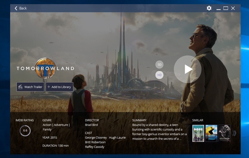Image resolution: width=249 pixels, height=158 pixels.
Task: Click the large play button
Action: click(x=188, y=69)
